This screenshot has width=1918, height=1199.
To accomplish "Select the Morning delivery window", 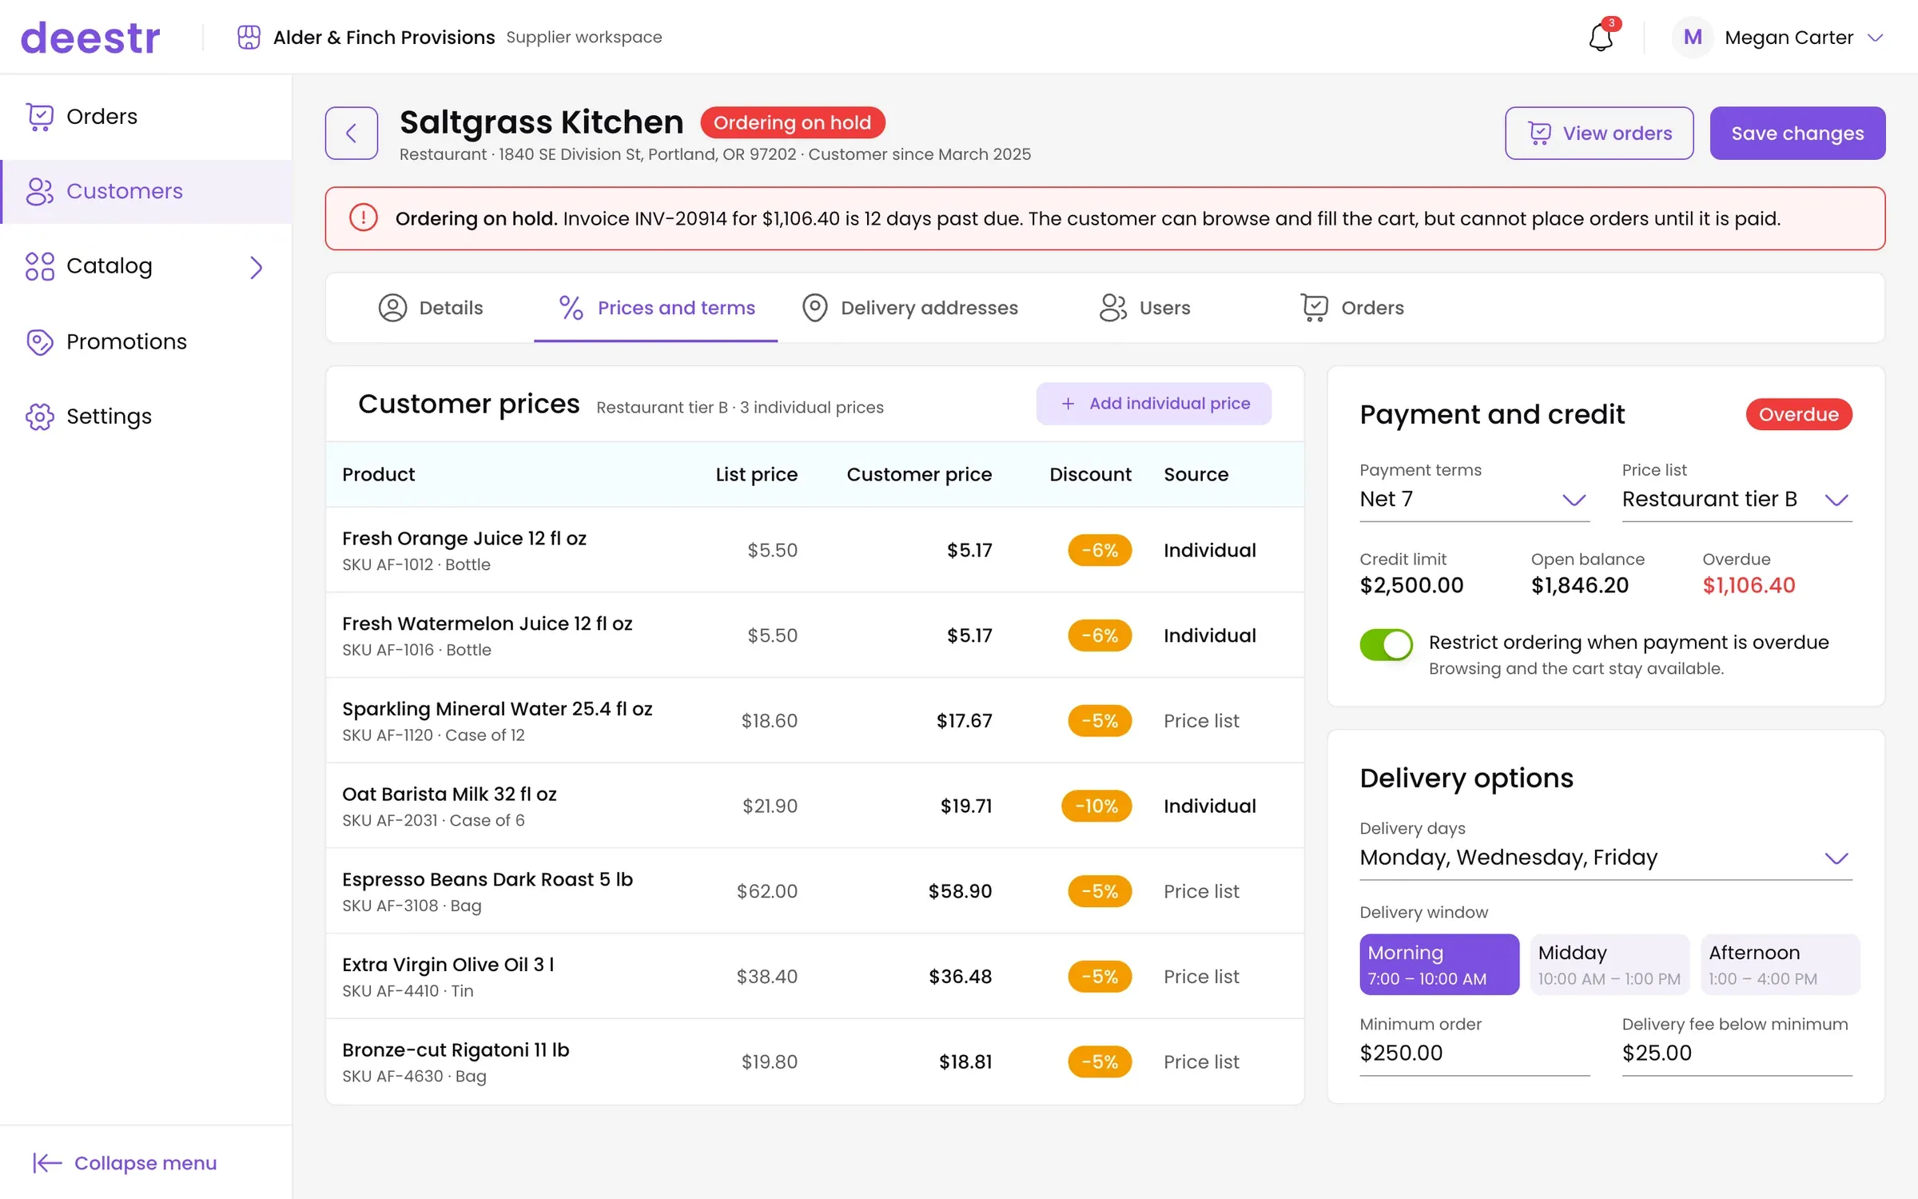I will (x=1439, y=964).
